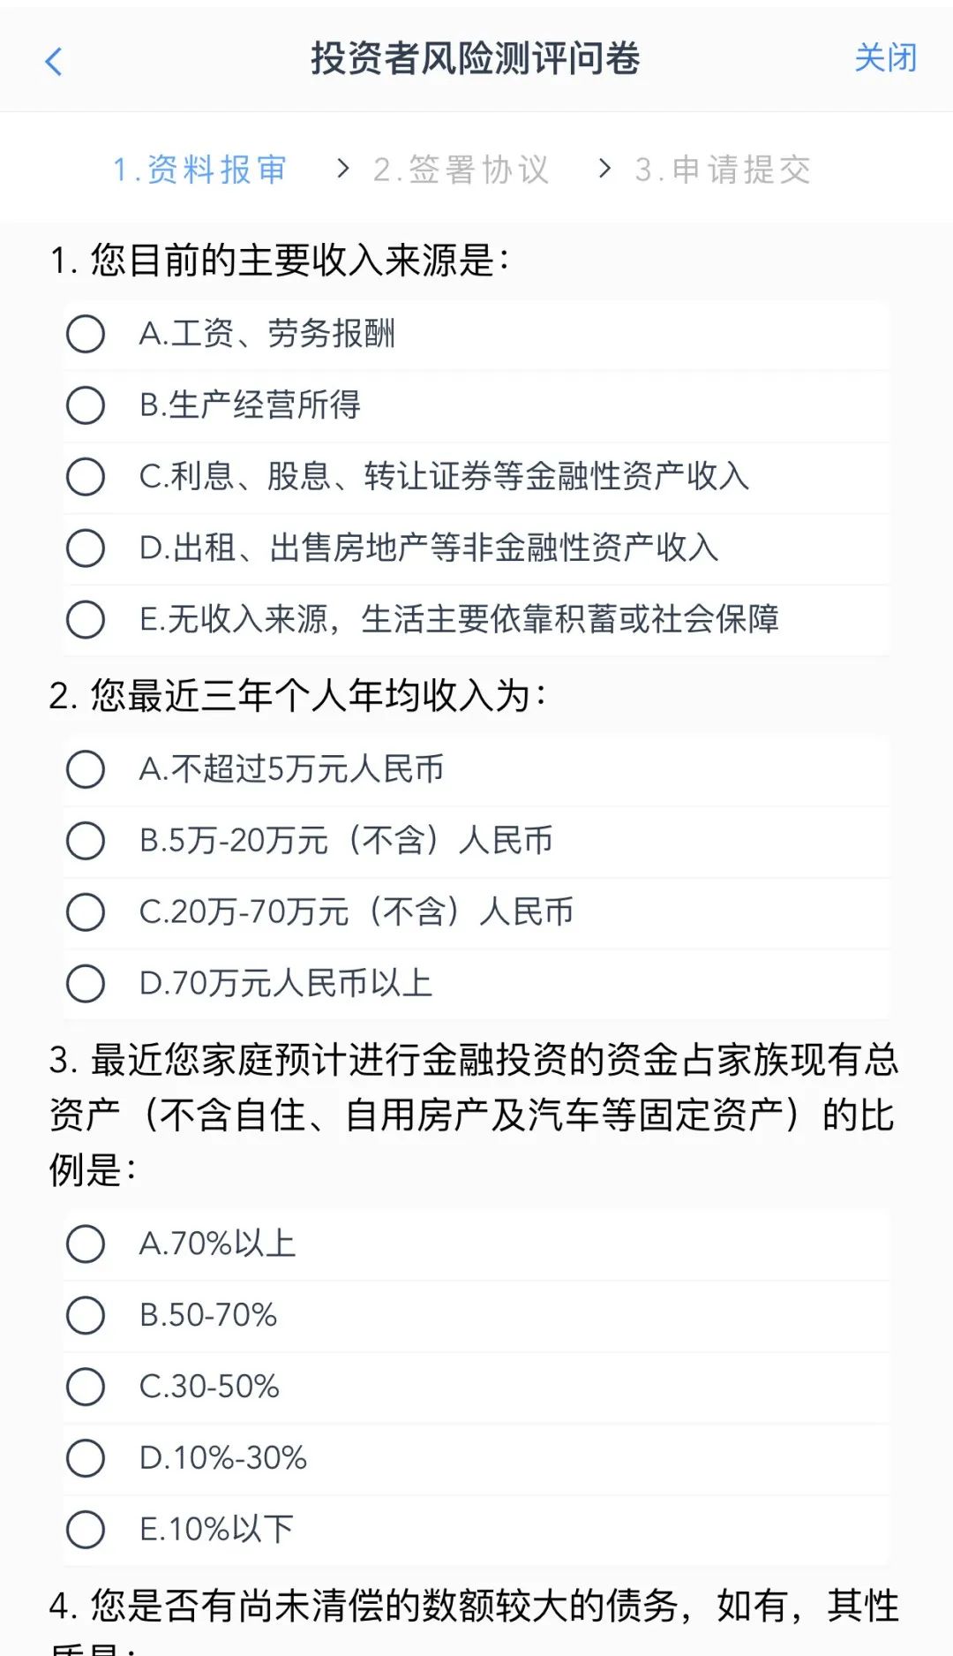Open step 3.申请提交
Viewport: 953px width, 1656px height.
(x=723, y=169)
